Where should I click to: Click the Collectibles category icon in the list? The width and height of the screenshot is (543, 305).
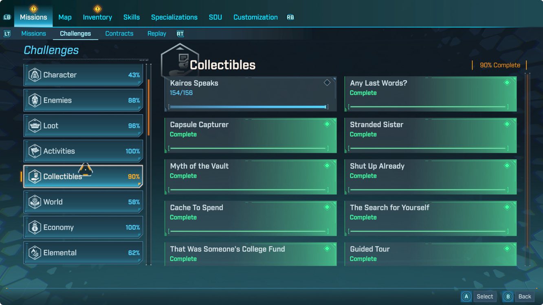coord(35,176)
